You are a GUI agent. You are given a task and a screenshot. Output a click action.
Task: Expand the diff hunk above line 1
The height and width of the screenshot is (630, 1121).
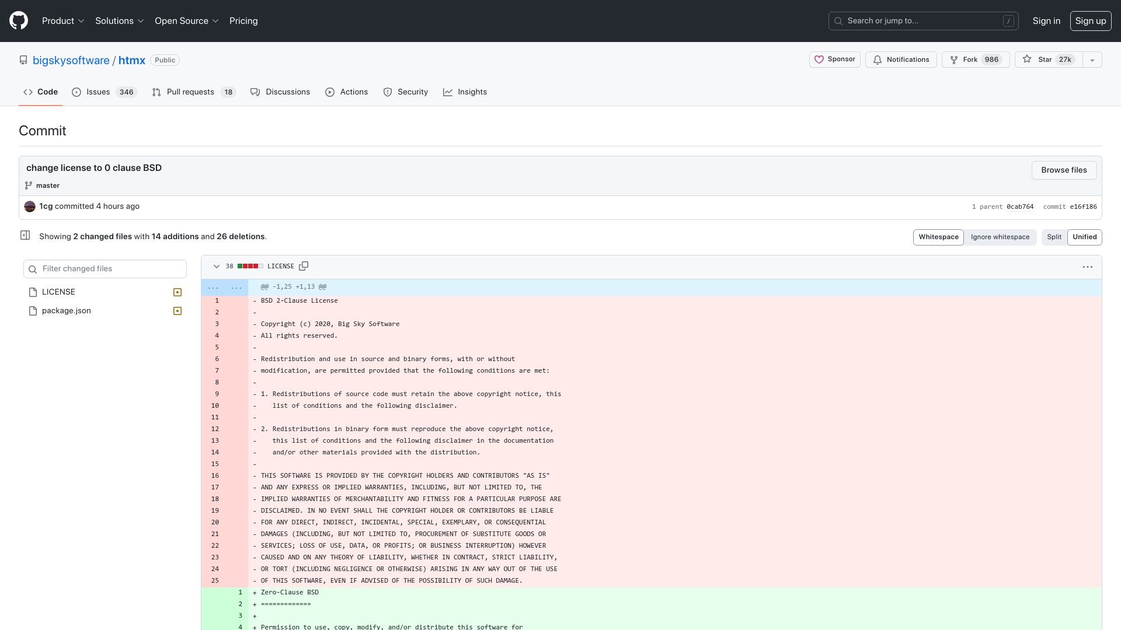pyautogui.click(x=225, y=287)
